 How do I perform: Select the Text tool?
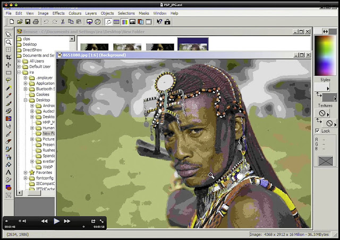pyautogui.click(x=8, y=172)
